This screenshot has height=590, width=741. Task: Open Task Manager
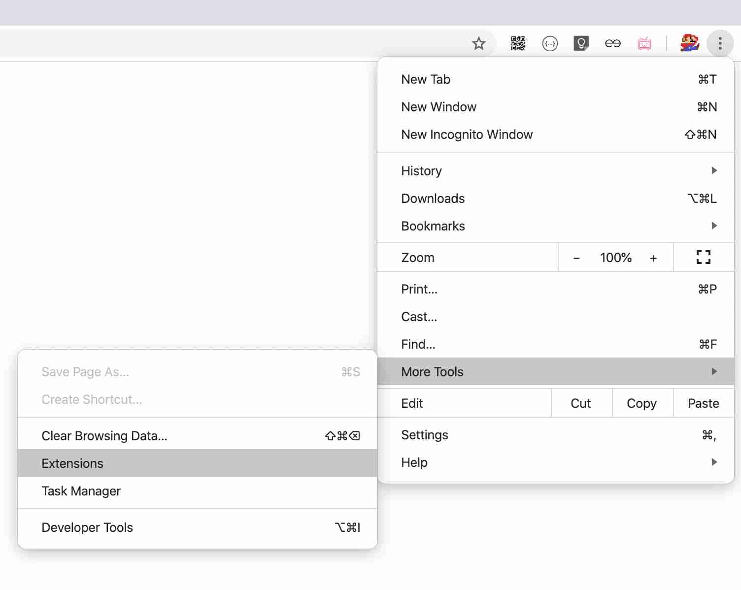198,491
